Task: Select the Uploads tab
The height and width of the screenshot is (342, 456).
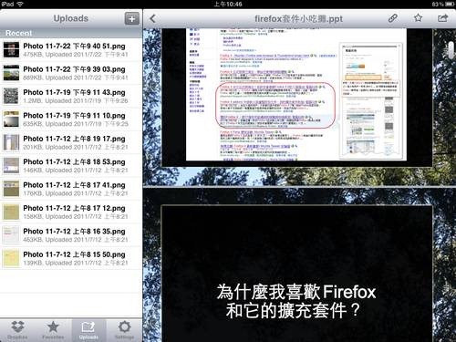Action: coord(88,330)
